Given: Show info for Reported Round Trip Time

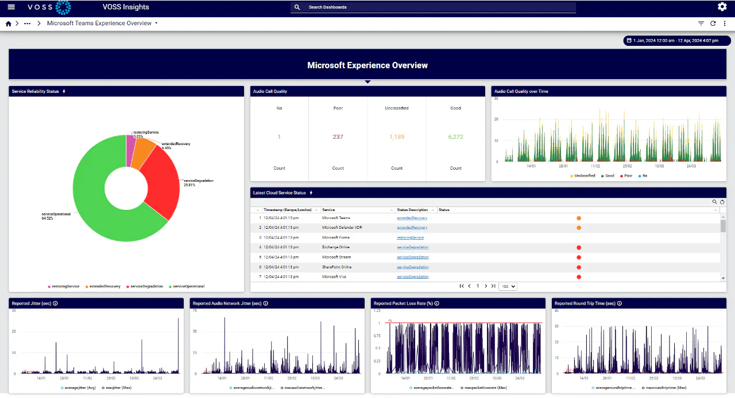Looking at the screenshot, I should pyautogui.click(x=620, y=303).
